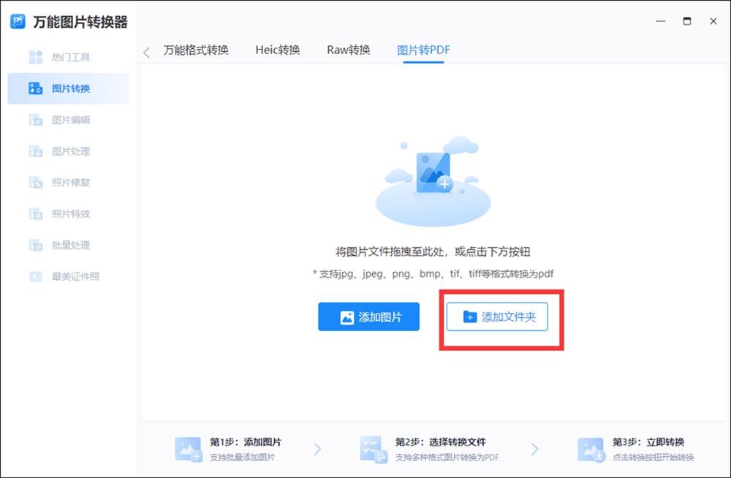Click the arrow between step 2 and 3
The height and width of the screenshot is (478, 731).
pyautogui.click(x=536, y=449)
